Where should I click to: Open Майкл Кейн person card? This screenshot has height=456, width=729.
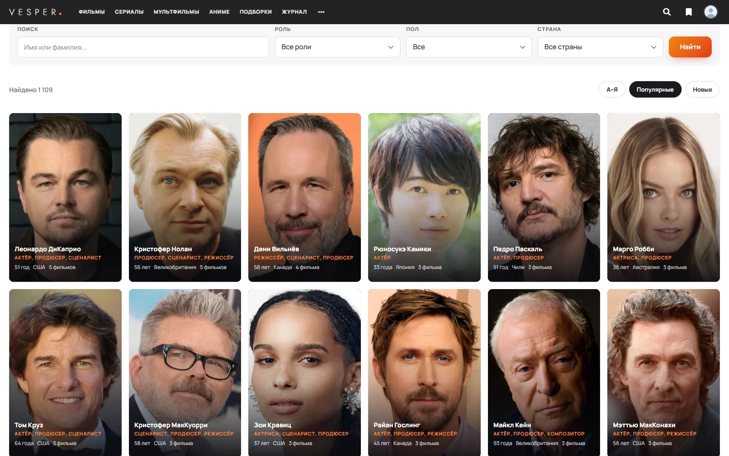(x=544, y=373)
